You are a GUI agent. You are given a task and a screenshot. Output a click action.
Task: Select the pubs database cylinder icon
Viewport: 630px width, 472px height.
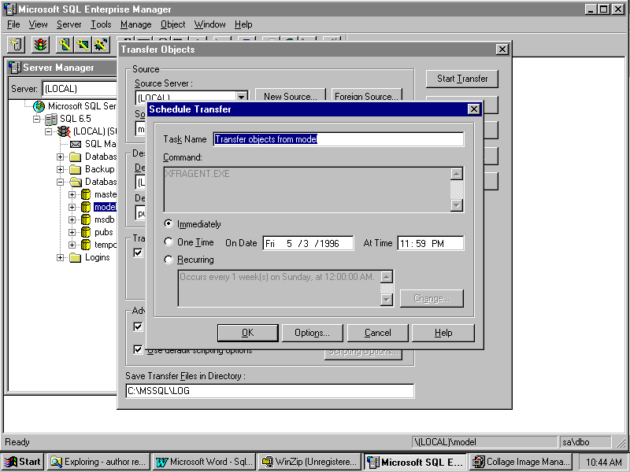coord(86,232)
